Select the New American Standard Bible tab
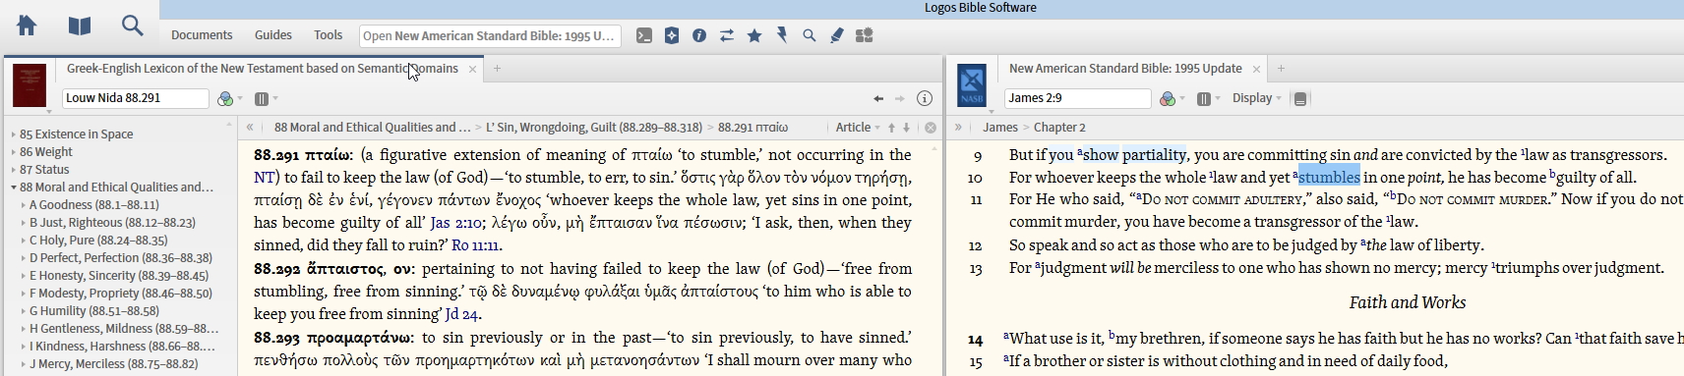The height and width of the screenshot is (376, 1684). [1125, 69]
